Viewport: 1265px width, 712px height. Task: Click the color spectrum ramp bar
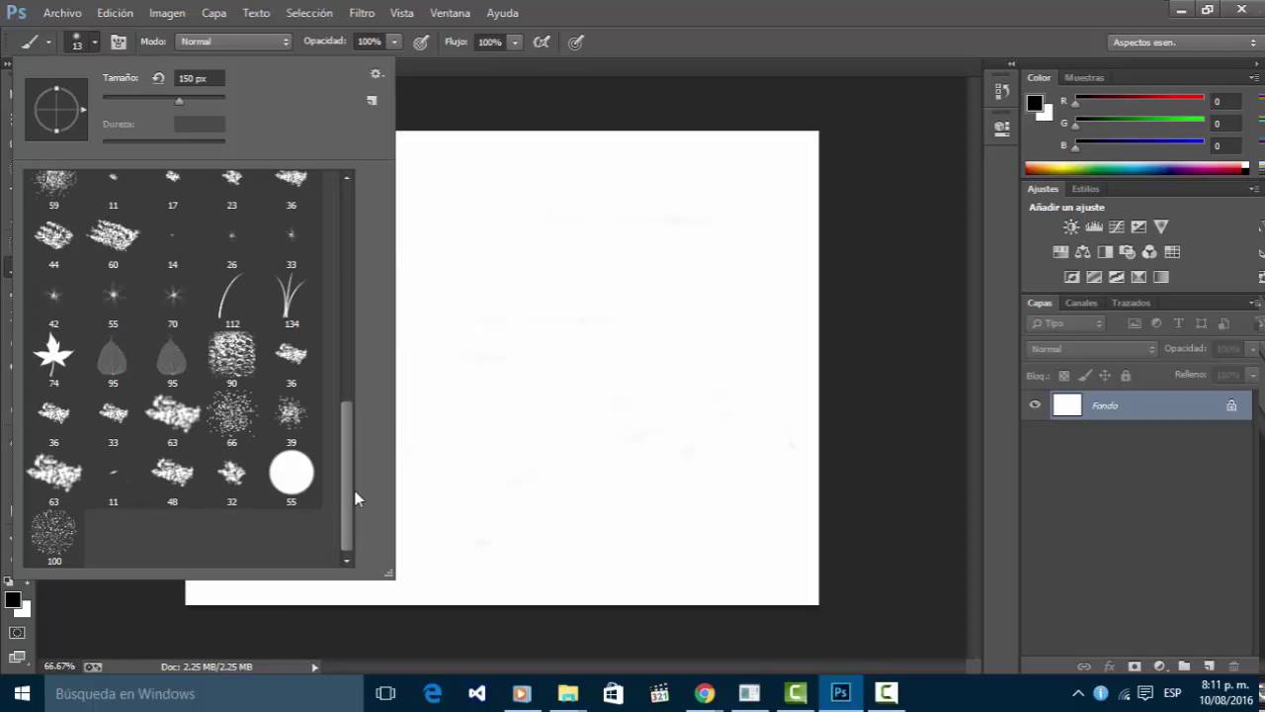[1135, 169]
